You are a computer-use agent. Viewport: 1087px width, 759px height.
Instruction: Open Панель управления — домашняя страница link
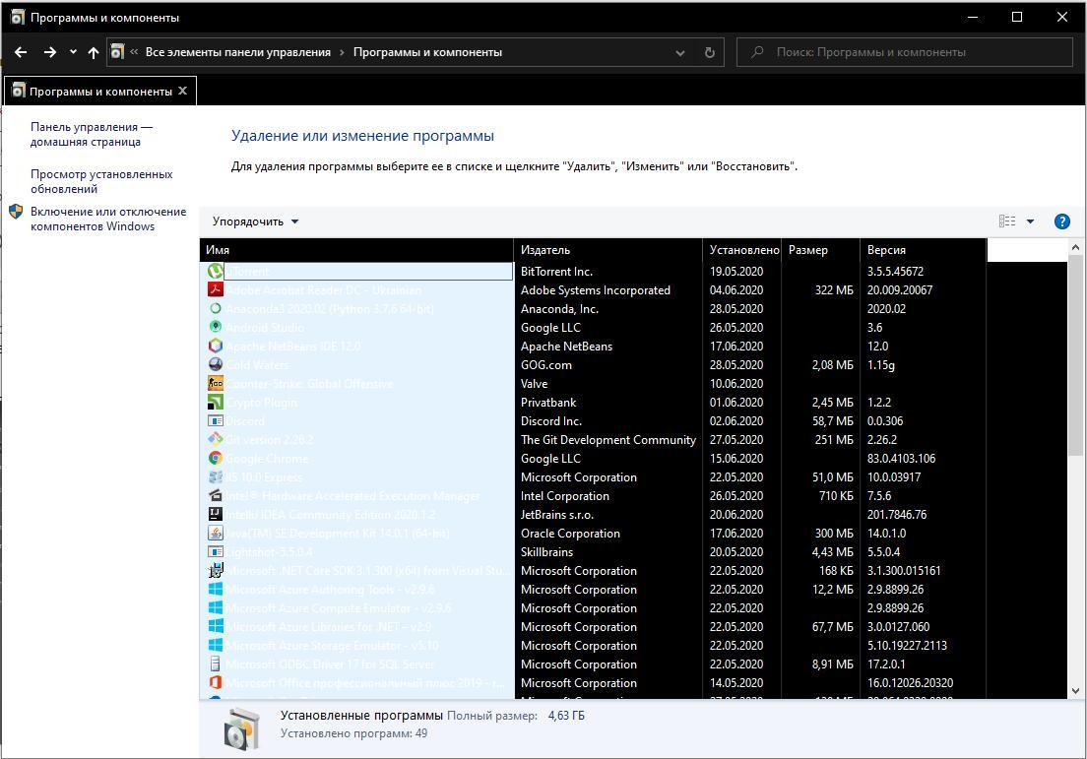(92, 135)
